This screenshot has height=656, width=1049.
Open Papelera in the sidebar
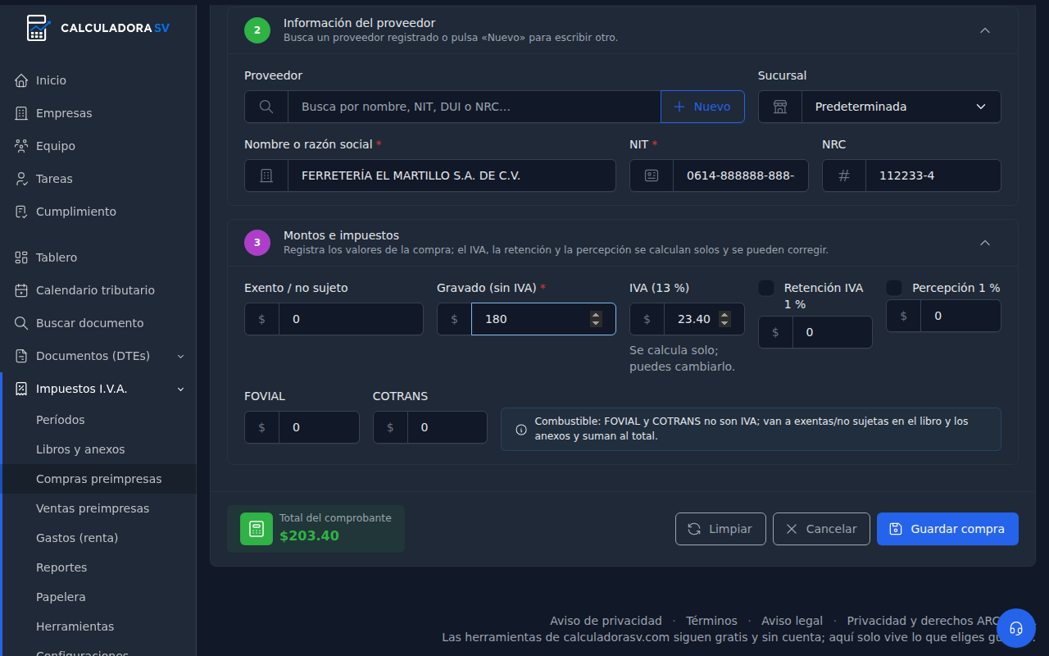click(61, 597)
